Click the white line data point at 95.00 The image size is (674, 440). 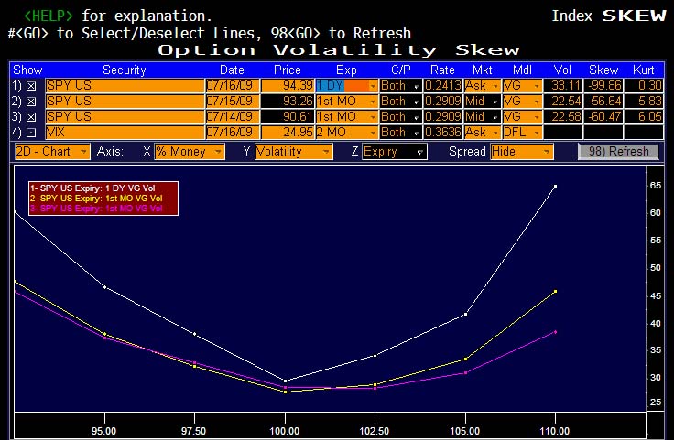coord(105,286)
